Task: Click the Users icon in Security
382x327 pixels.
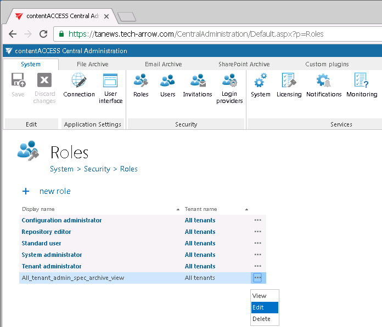Action: 167,87
